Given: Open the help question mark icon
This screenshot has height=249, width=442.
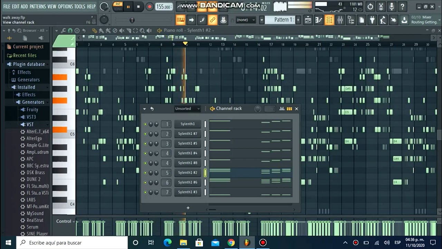Looking at the screenshot, I should point(402,7).
